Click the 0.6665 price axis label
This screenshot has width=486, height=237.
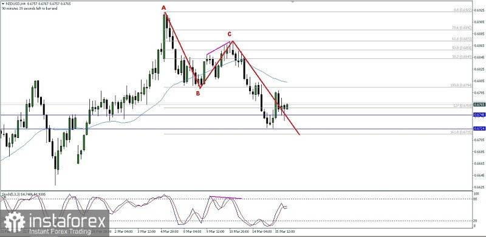pos(479,163)
